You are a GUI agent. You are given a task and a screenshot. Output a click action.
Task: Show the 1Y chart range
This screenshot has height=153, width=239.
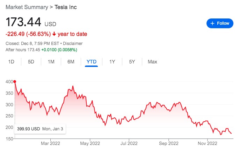point(112,62)
